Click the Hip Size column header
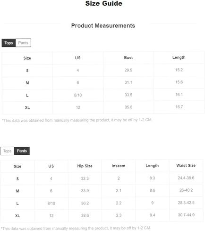The height and width of the screenshot is (231, 205). 85,166
